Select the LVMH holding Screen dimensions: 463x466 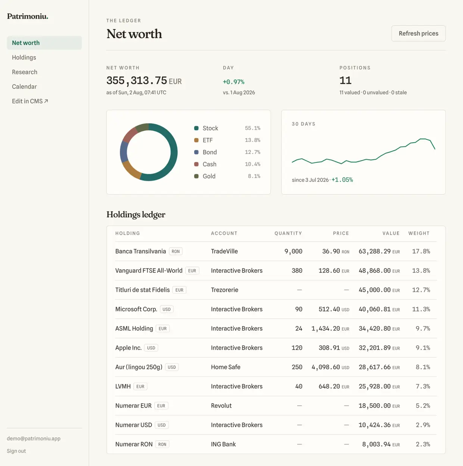coord(123,386)
